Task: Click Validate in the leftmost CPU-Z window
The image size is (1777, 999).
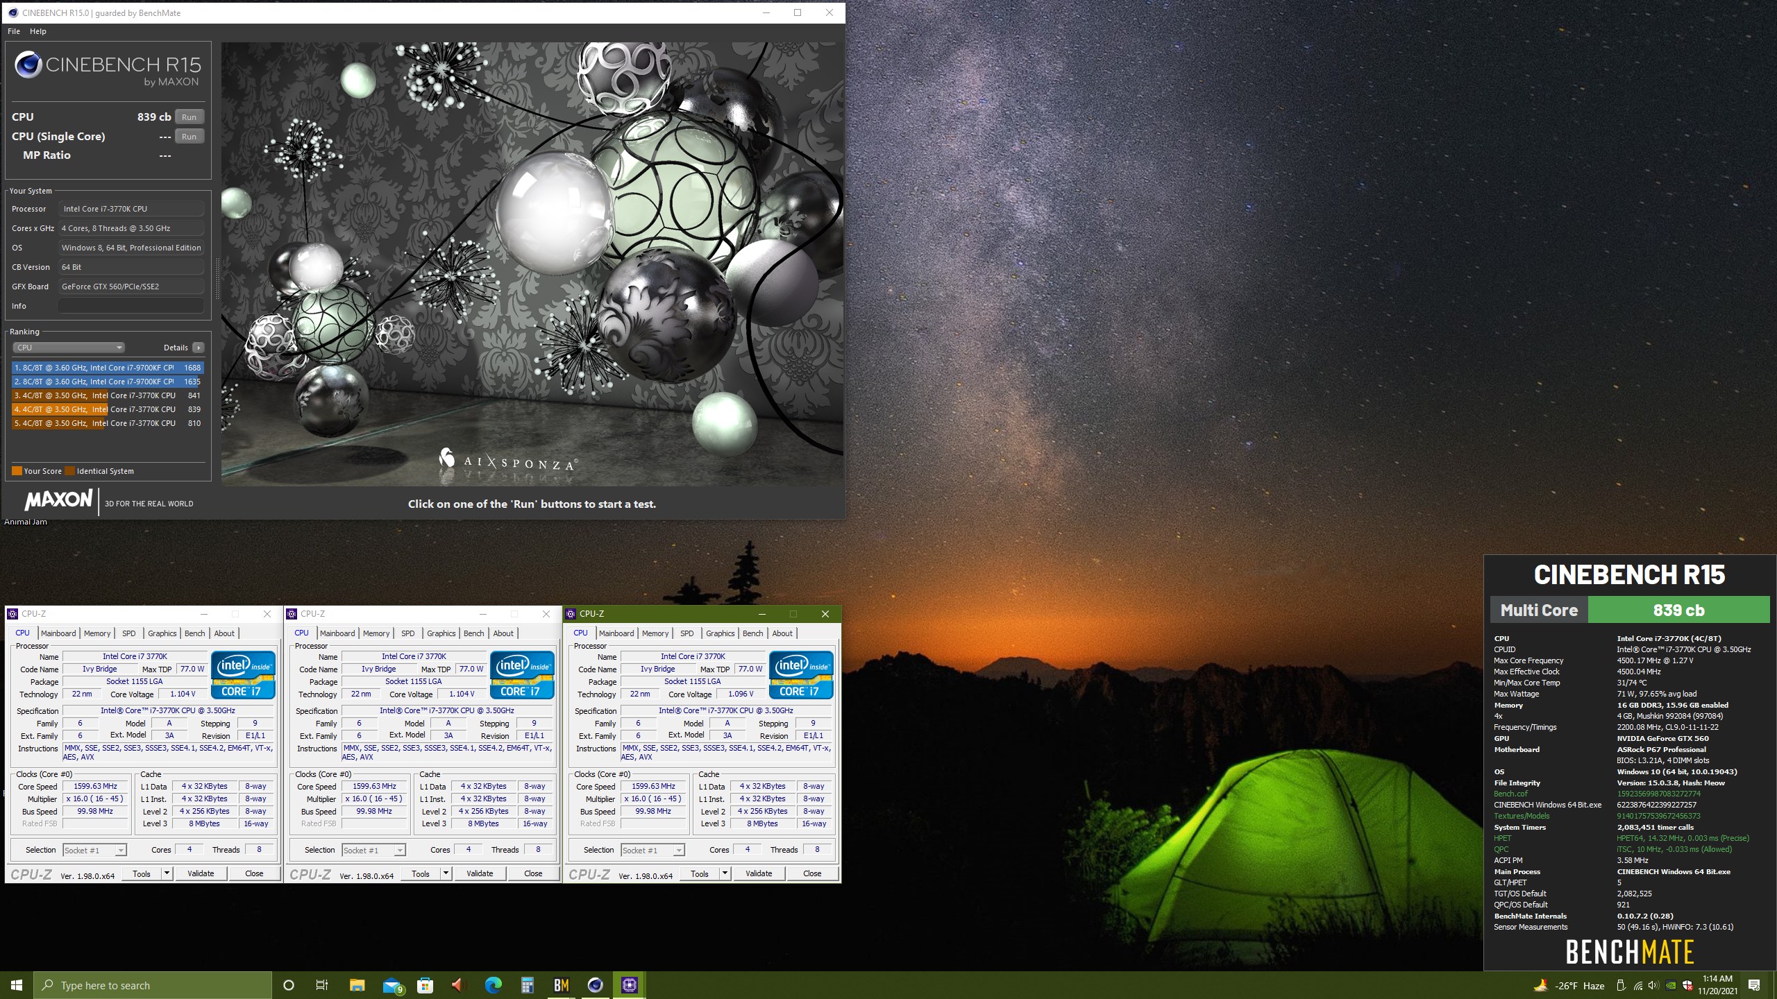Action: (201, 873)
